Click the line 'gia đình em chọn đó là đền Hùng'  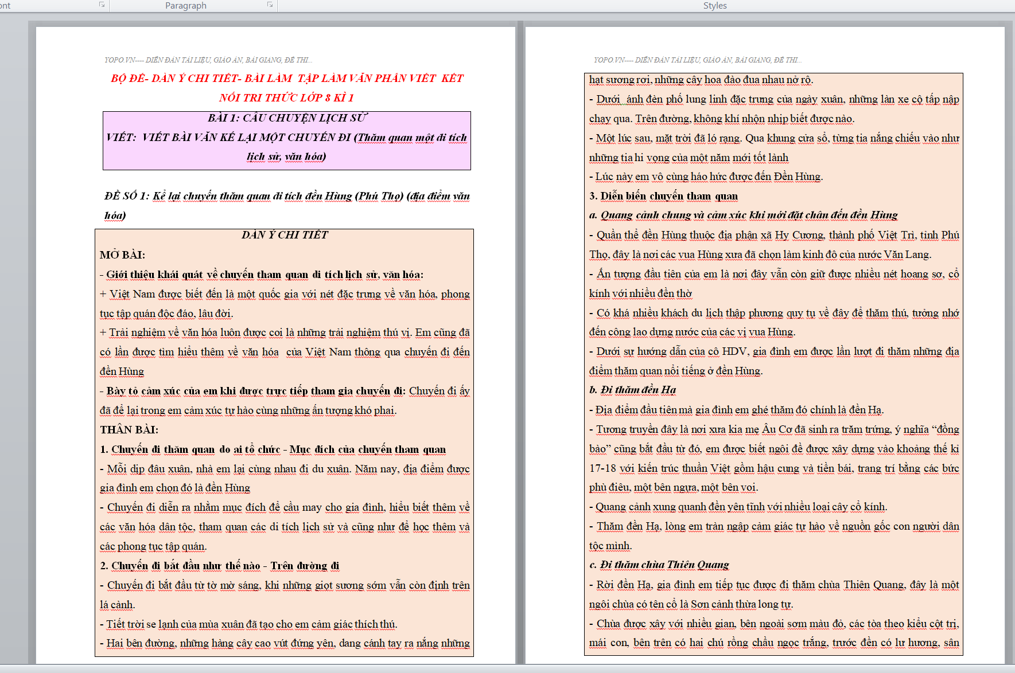(175, 488)
